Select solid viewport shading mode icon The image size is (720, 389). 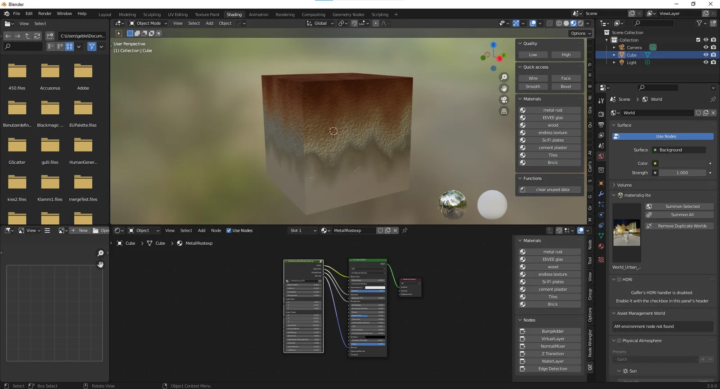point(566,23)
